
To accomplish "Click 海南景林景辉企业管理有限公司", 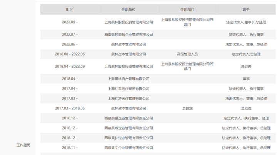I will (128, 34).
